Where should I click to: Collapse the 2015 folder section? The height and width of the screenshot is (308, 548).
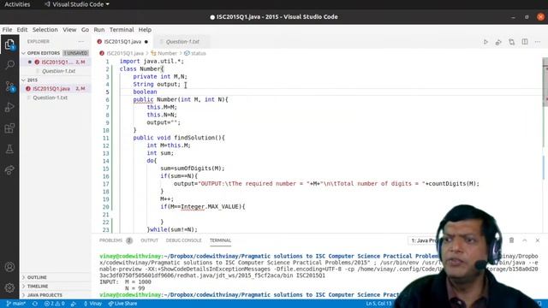56,80
